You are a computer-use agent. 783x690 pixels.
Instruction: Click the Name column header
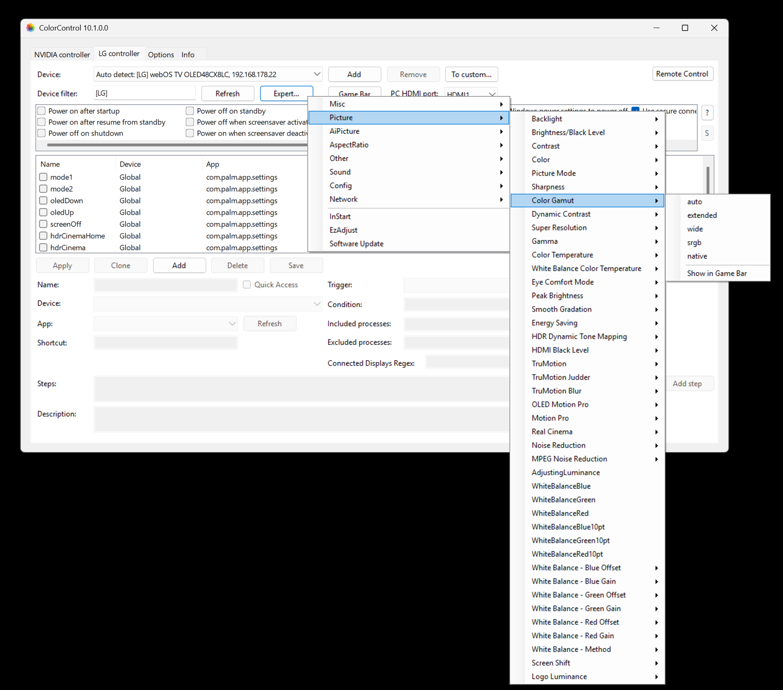tap(76, 164)
